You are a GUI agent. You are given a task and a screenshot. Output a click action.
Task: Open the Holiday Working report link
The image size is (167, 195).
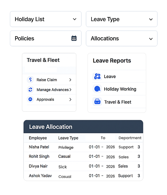(120, 89)
